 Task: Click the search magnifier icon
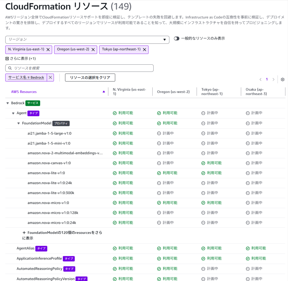tap(10, 68)
